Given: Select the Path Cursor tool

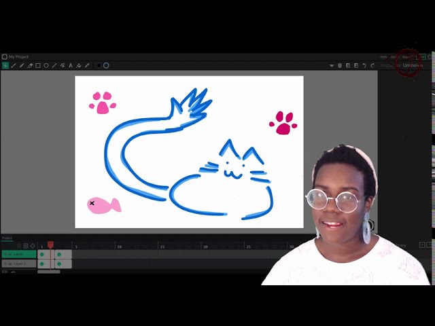Looking at the screenshot, I should (x=63, y=65).
